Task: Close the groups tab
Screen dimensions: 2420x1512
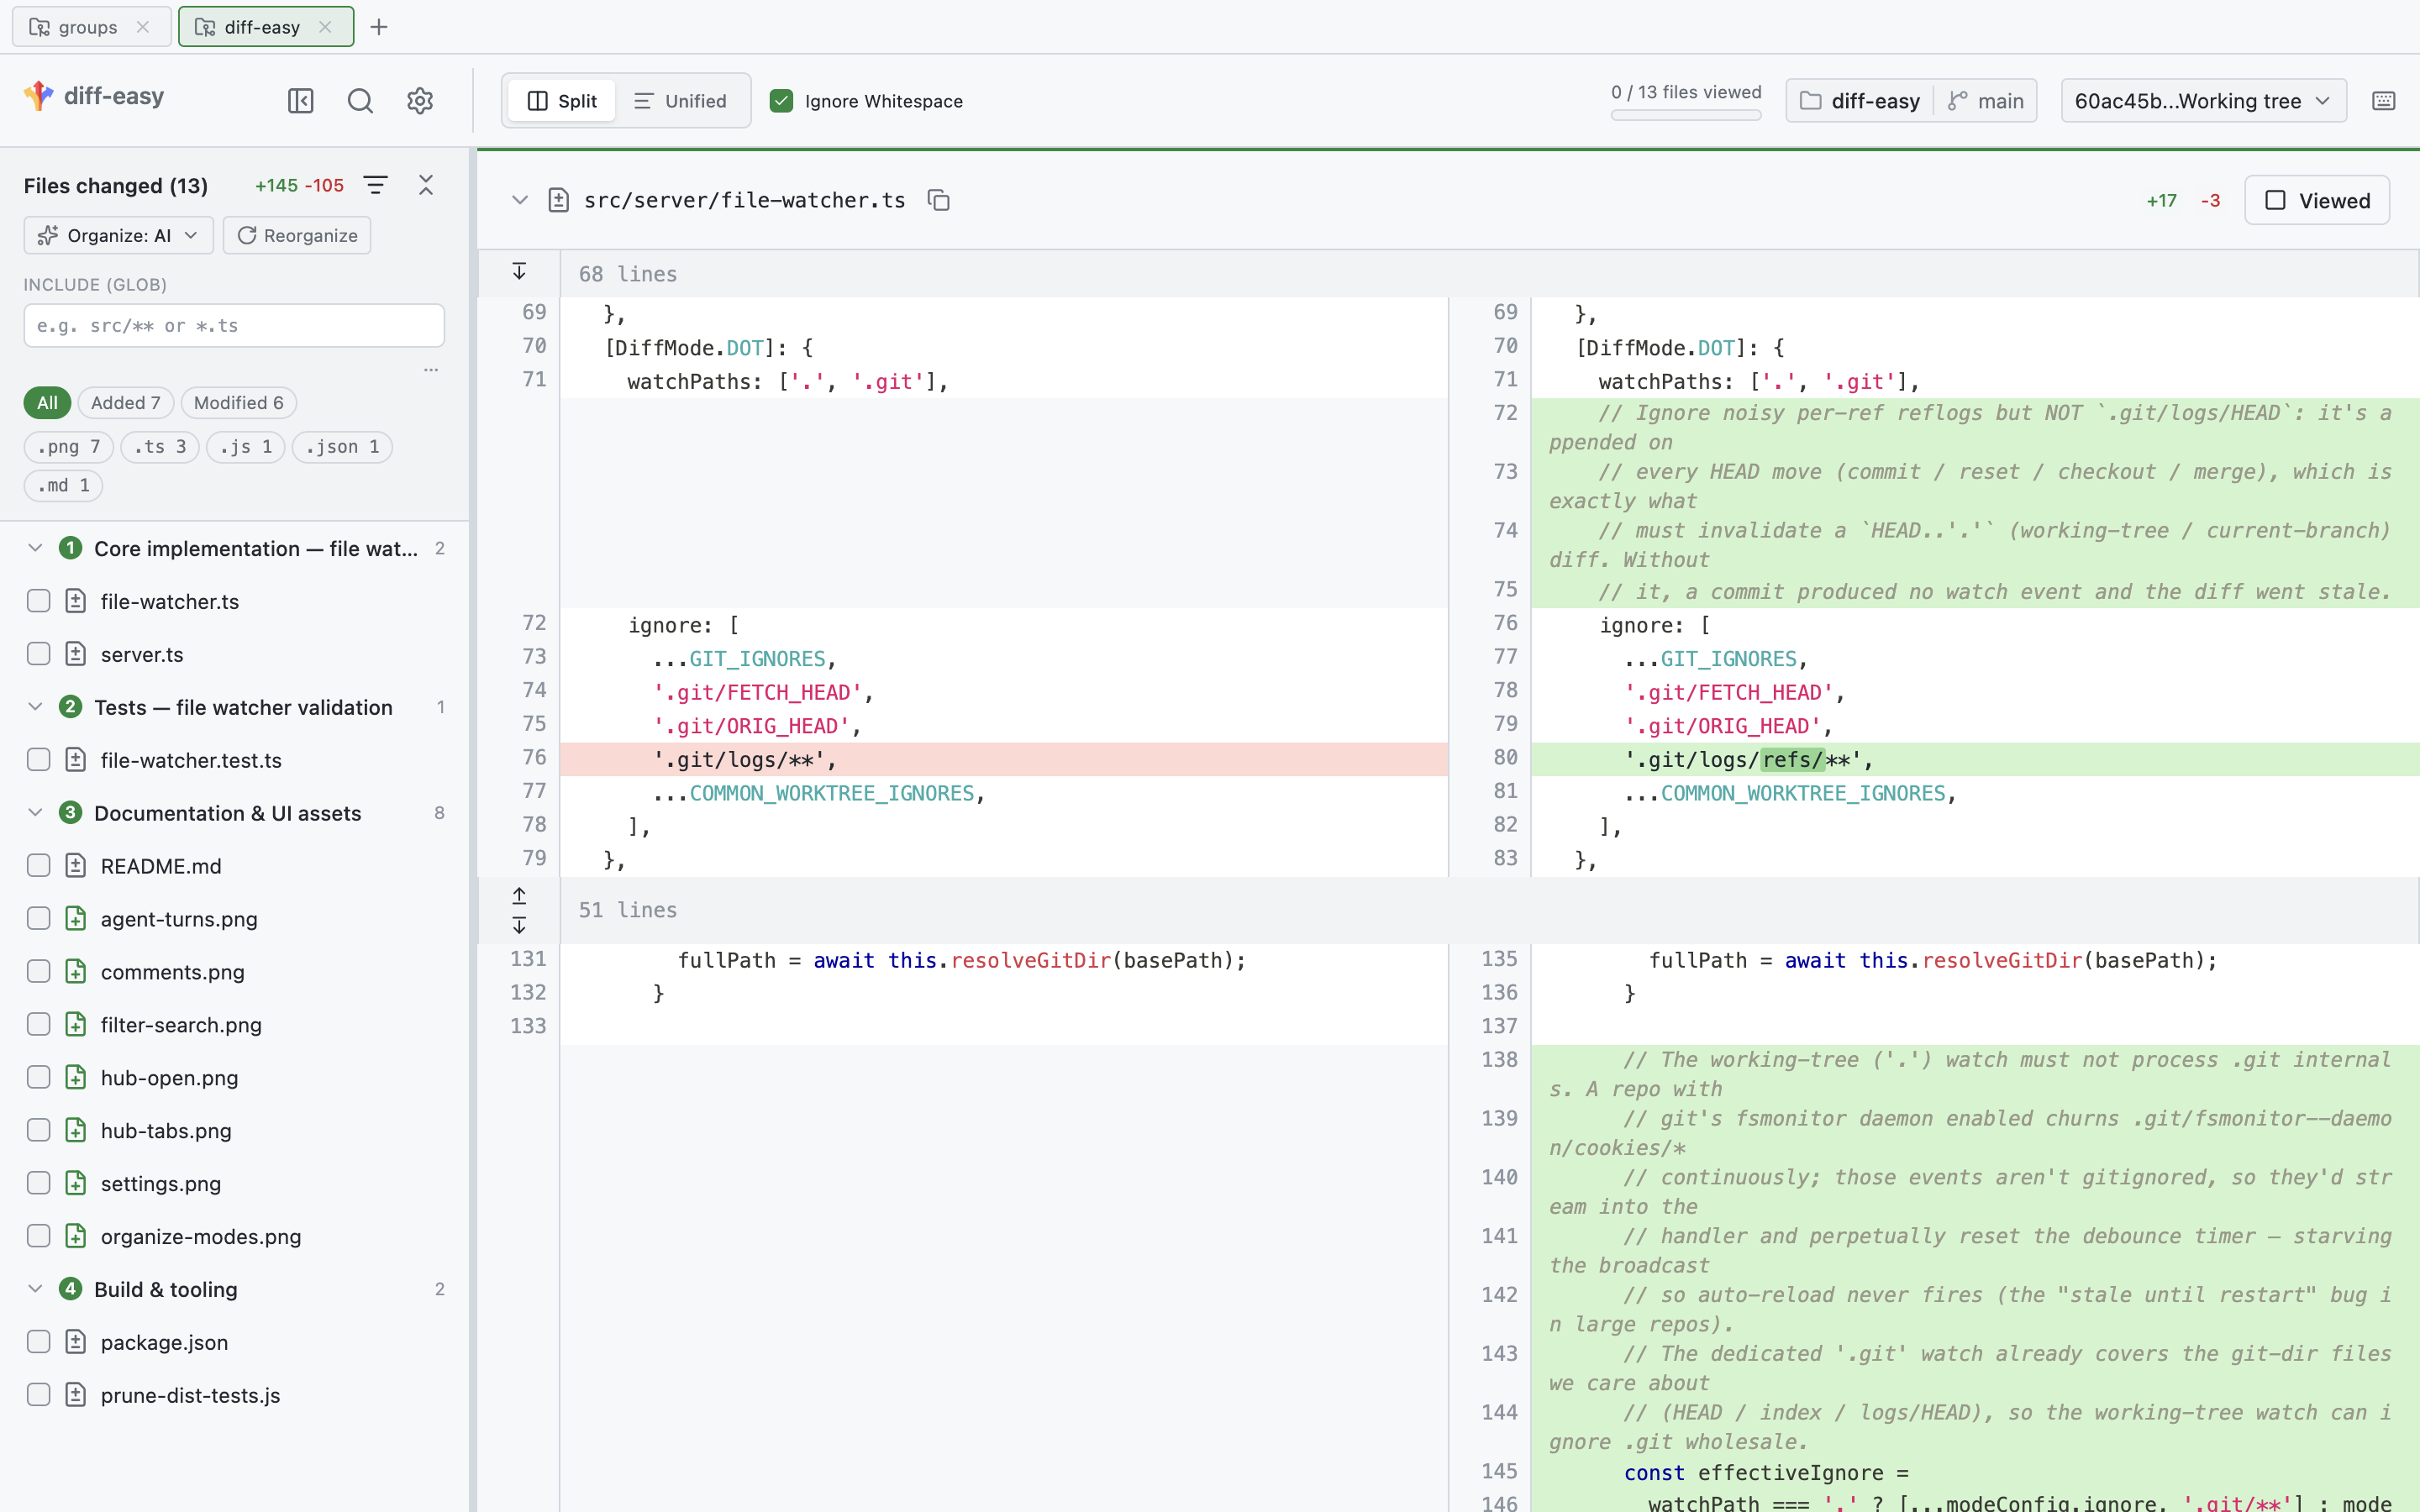Action: coord(143,27)
